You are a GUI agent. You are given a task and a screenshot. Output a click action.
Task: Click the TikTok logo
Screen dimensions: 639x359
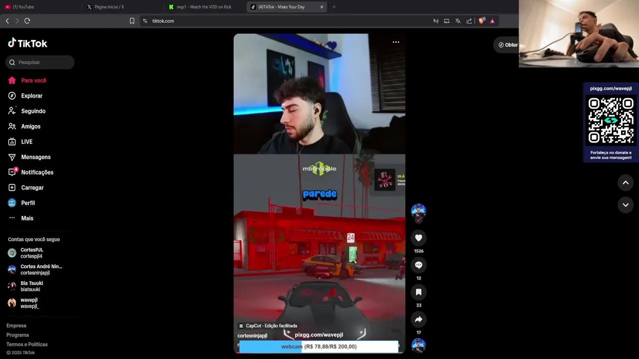[27, 43]
